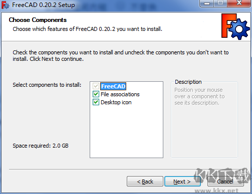Click the grayed-out FreeCAD component checkbox
Screen dimensions: 252x194
point(96,86)
